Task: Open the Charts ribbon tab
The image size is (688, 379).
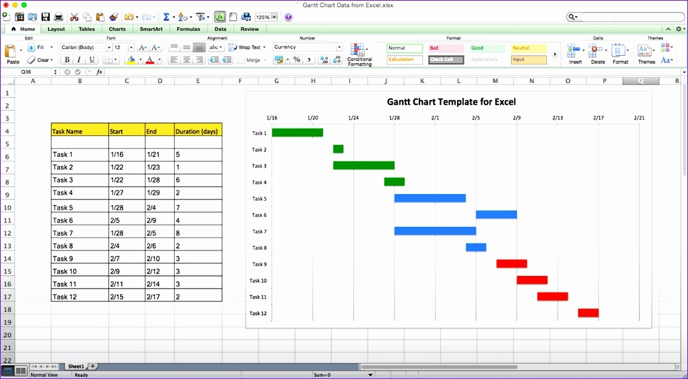Action: pos(117,29)
